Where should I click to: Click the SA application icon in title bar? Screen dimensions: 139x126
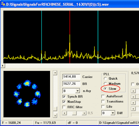point(3,4)
